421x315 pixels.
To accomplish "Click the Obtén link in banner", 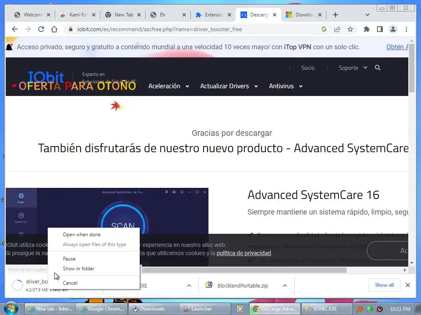I will click(397, 47).
